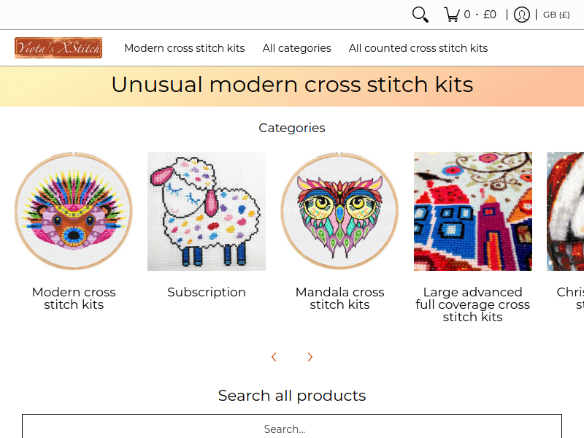Open the Subscription category link
584x438 pixels.
point(207,292)
